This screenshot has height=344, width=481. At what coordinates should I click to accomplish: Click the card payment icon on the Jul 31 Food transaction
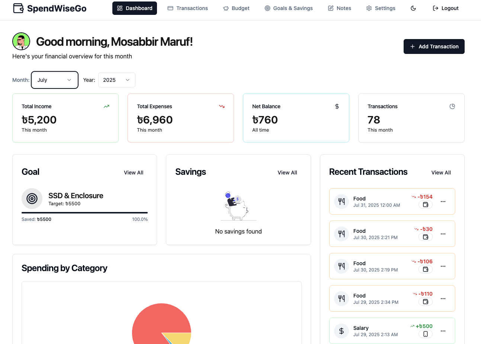[425, 205]
